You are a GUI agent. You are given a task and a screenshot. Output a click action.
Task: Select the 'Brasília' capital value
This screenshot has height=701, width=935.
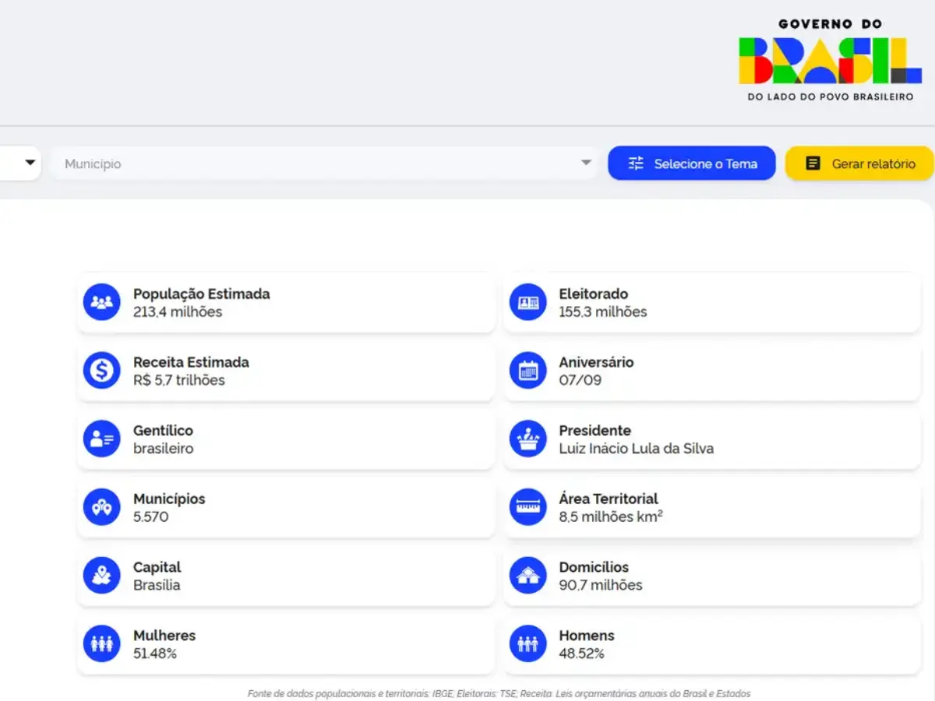(157, 585)
